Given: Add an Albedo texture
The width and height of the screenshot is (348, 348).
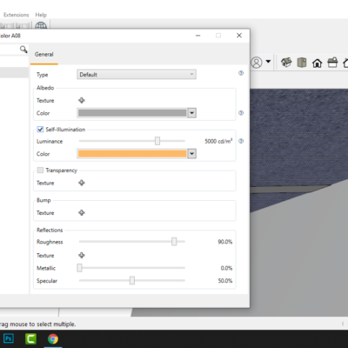Looking at the screenshot, I should [x=82, y=100].
